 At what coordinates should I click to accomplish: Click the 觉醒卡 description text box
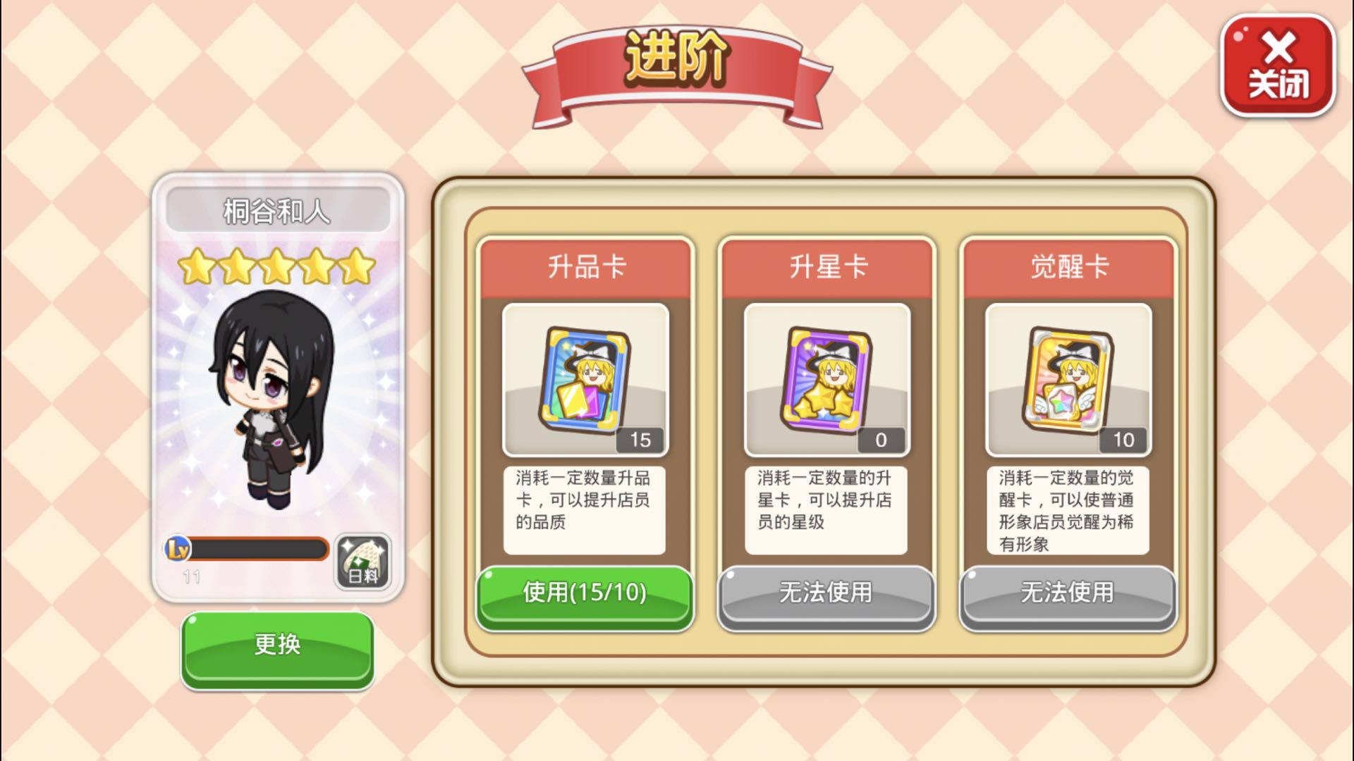1068,510
